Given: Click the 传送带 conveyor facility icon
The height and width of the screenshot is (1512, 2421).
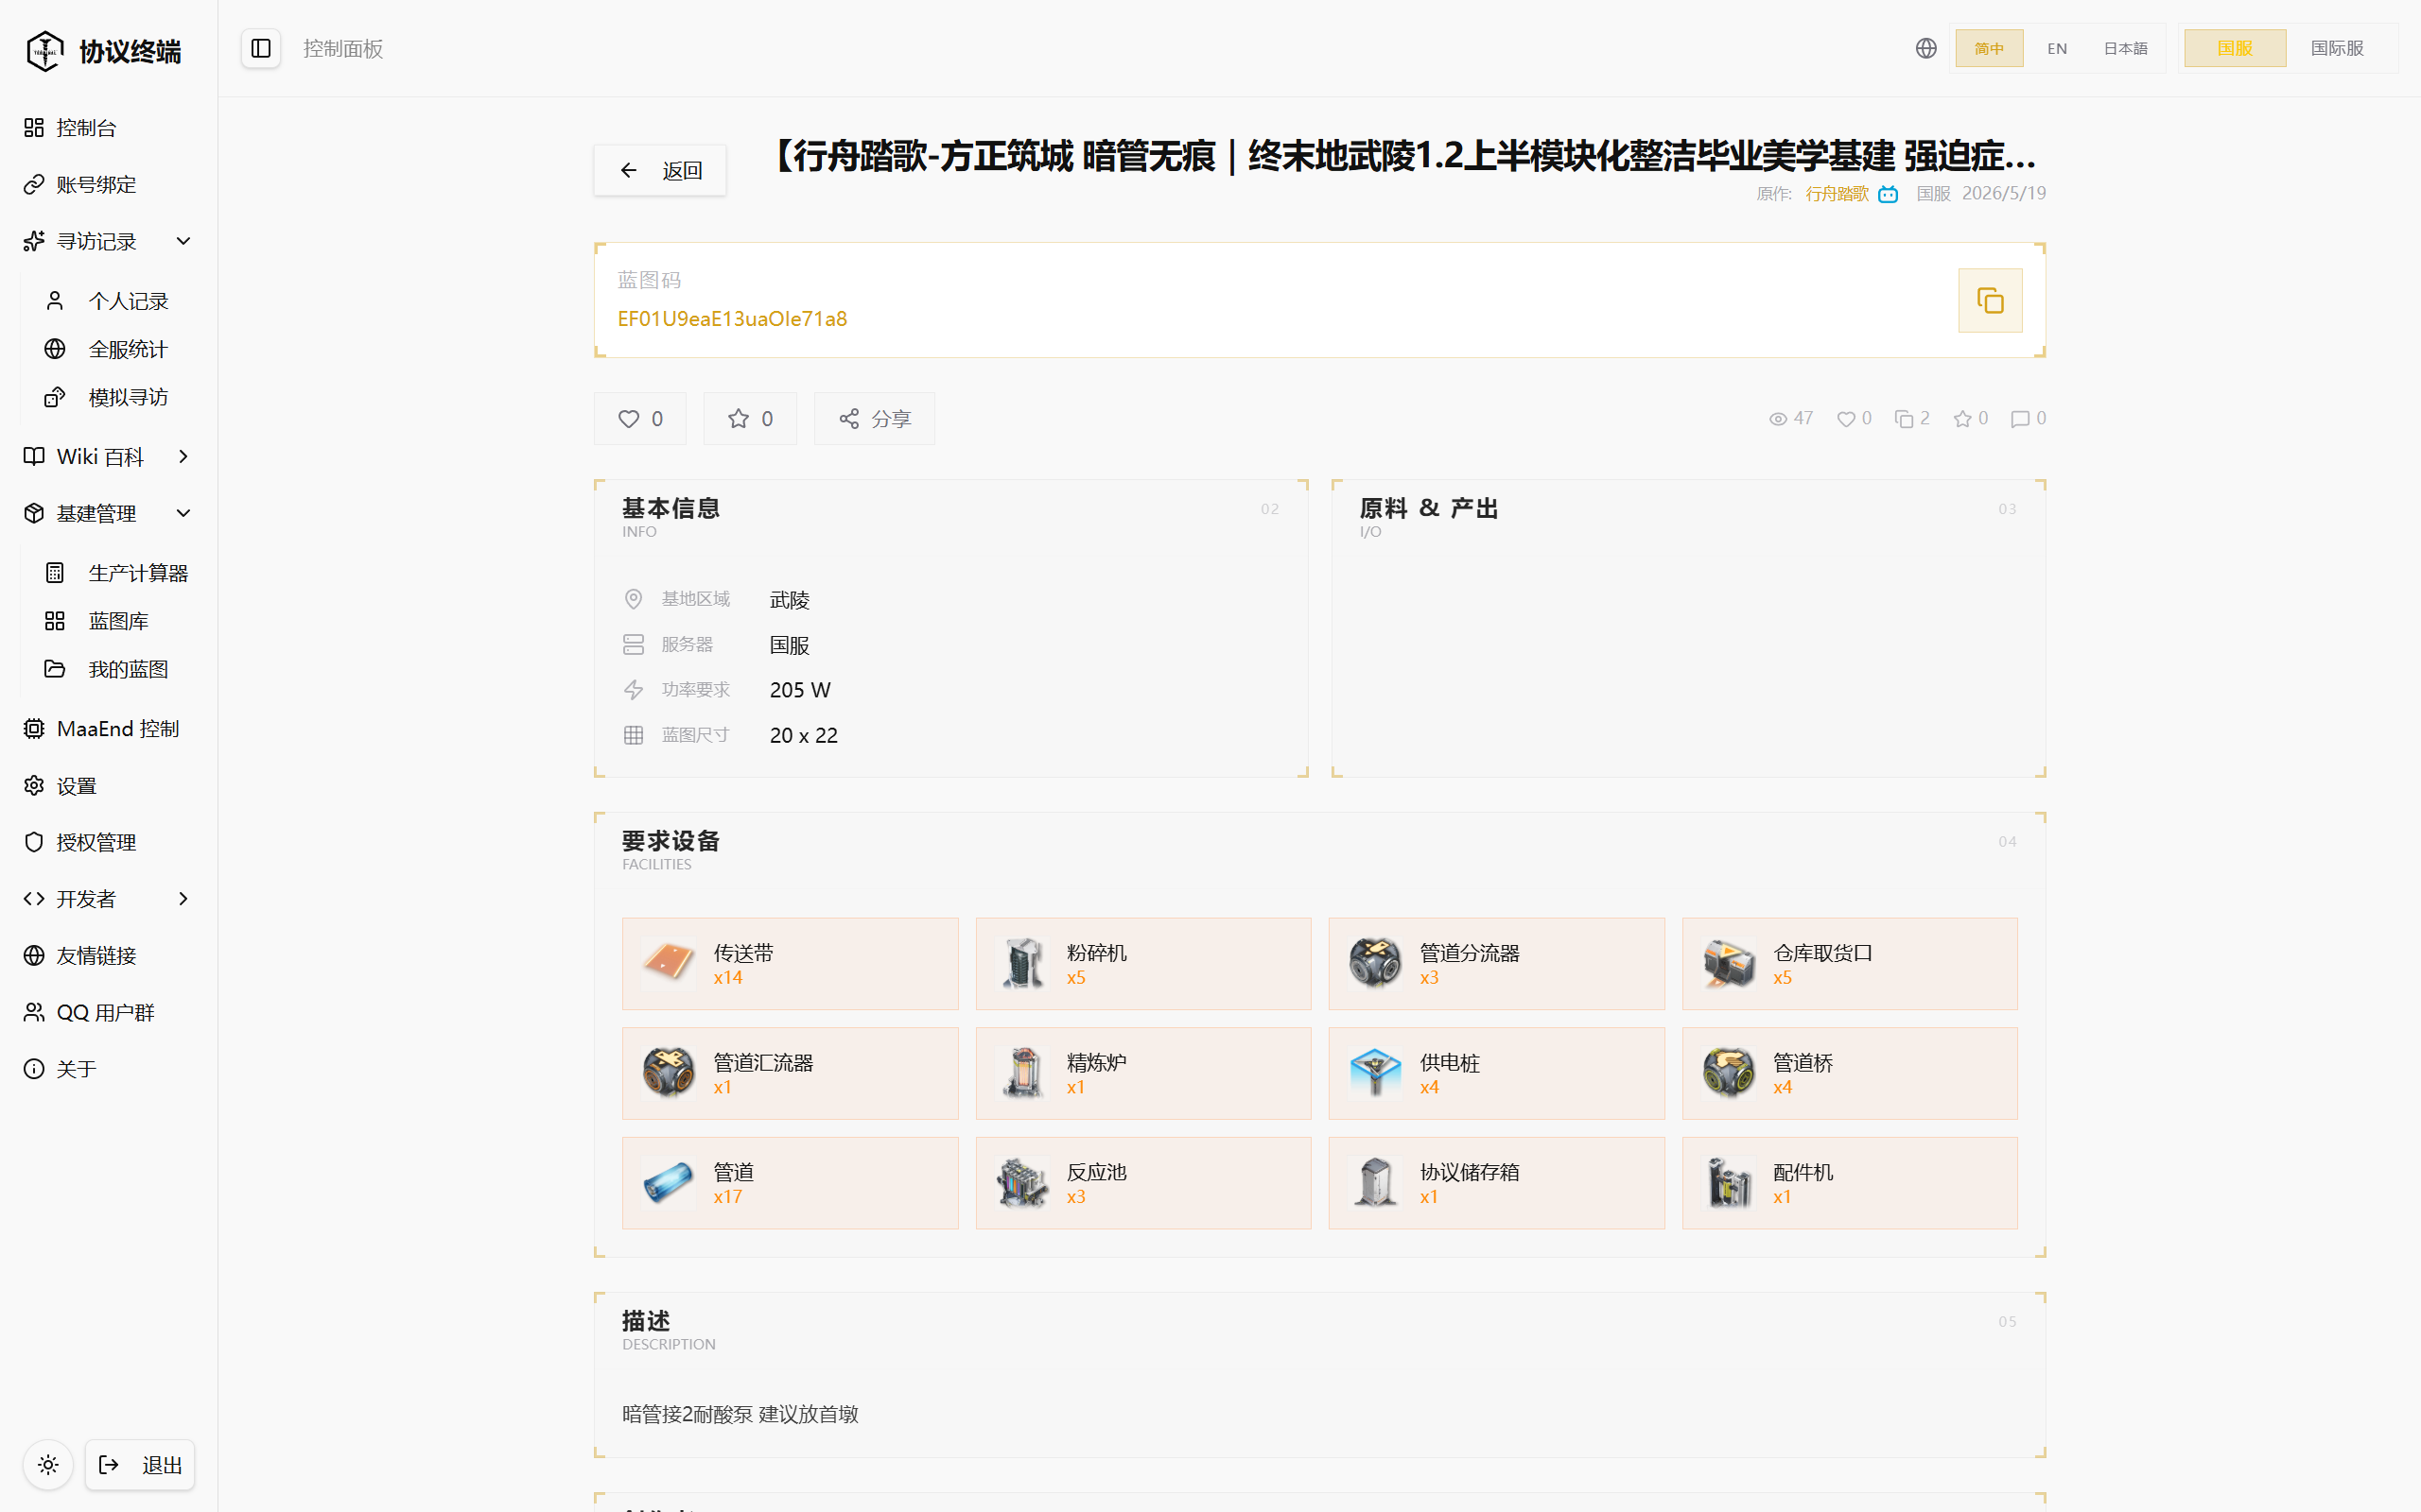Looking at the screenshot, I should (x=669, y=963).
